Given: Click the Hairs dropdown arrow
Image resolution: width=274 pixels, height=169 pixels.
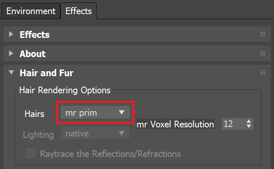Looking at the screenshot, I should click(122, 112).
